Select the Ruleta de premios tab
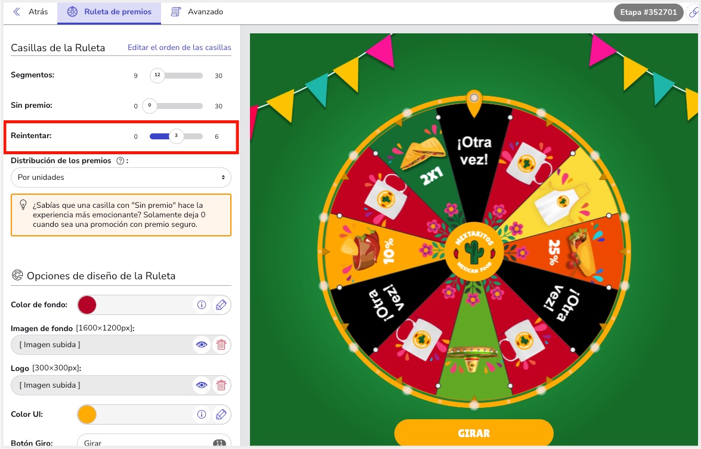701x449 pixels. 109,11
